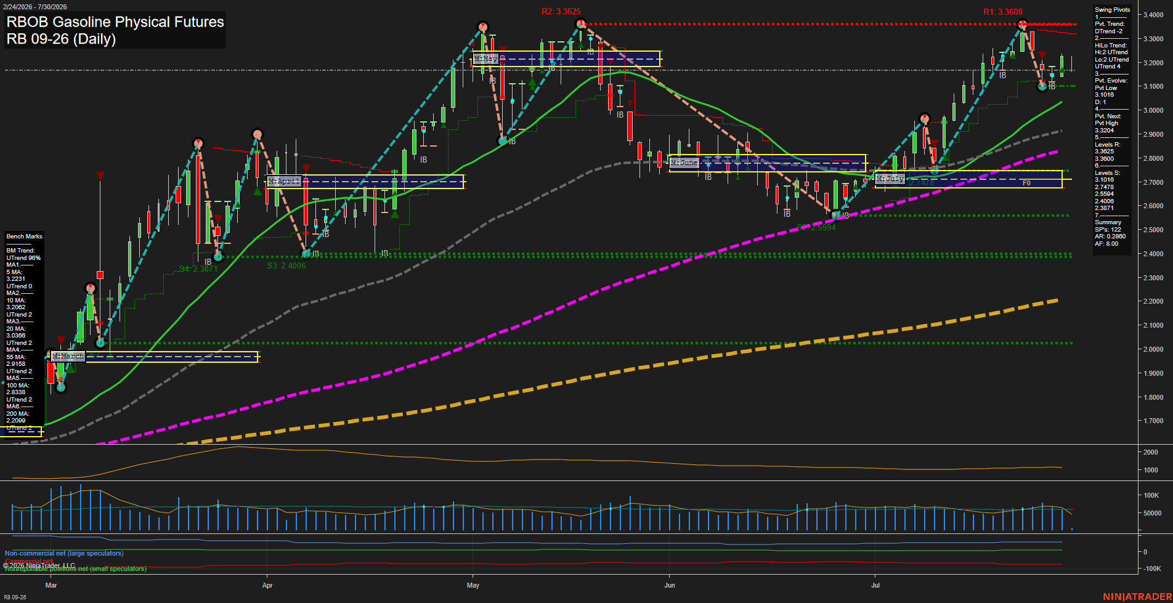
Task: Click the R2: 3.3625 resistance label
Action: [x=561, y=12]
